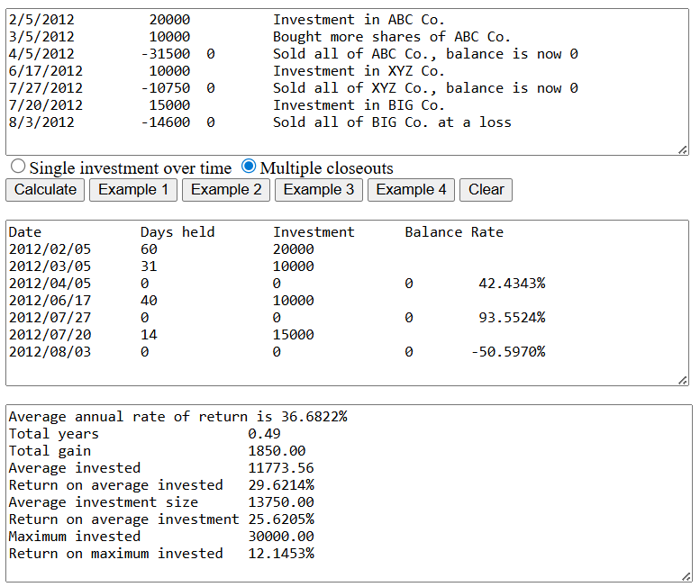Click Return on maximum invested 12.1453%
This screenshot has height=587, width=700.
point(281,554)
